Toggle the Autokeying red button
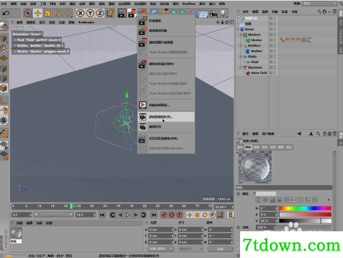The width and height of the screenshot is (343, 258). point(171,215)
